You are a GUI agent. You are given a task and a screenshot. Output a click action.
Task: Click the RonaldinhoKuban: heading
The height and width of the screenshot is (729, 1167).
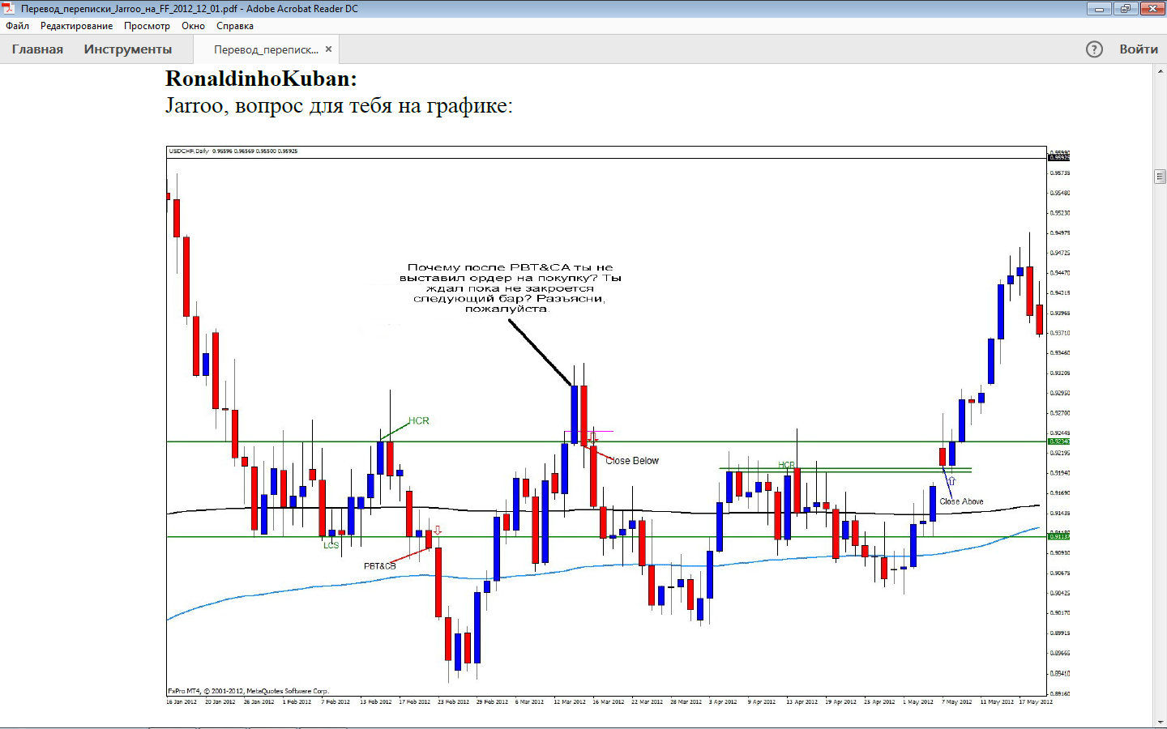(261, 79)
